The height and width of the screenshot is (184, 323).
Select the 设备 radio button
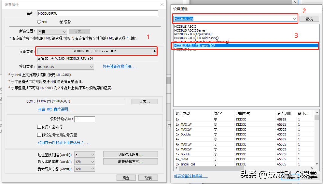(61, 22)
